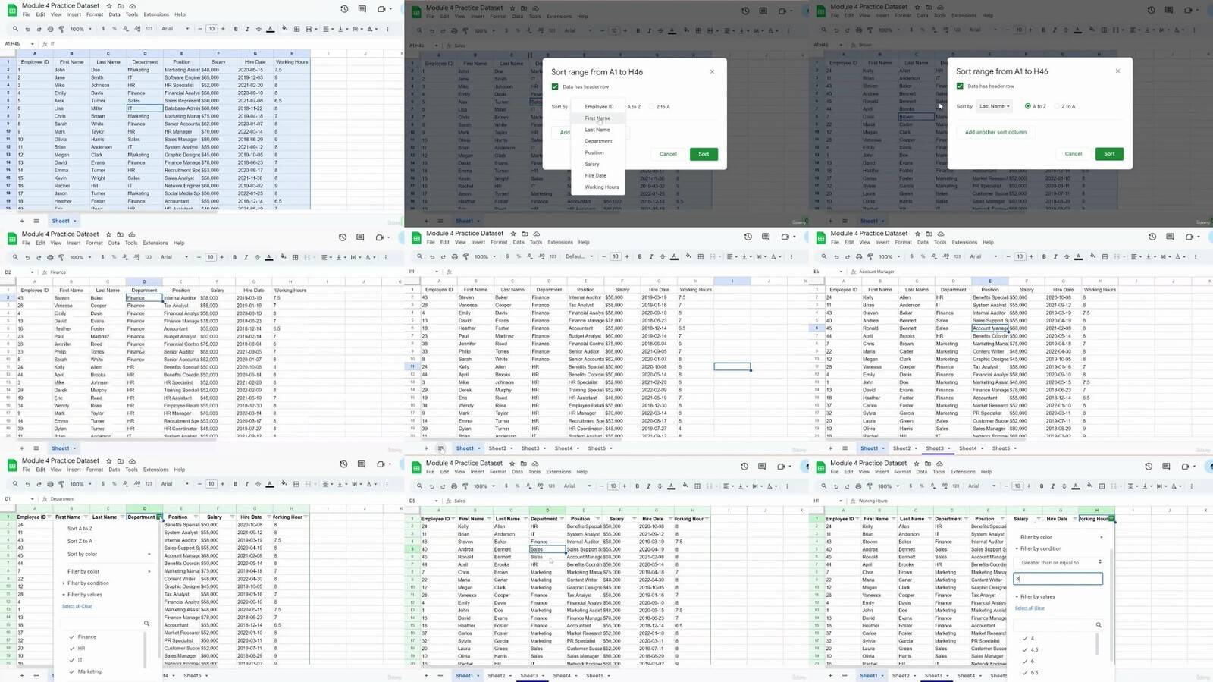The width and height of the screenshot is (1213, 682).
Task: Open the Data menu in the John Doe sheet
Action: [x=114, y=14]
